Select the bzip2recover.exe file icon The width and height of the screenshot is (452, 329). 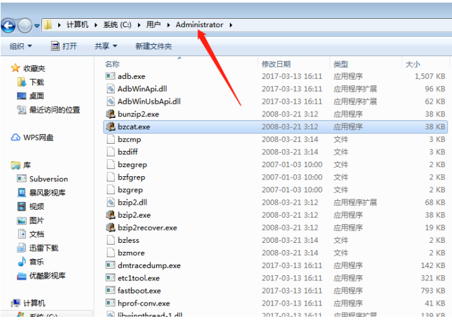(x=110, y=228)
